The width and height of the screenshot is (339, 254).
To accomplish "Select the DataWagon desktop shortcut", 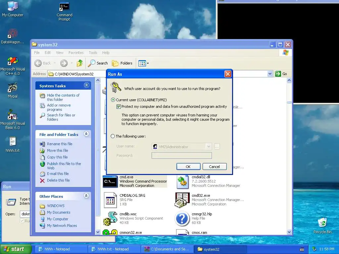I will [x=13, y=36].
